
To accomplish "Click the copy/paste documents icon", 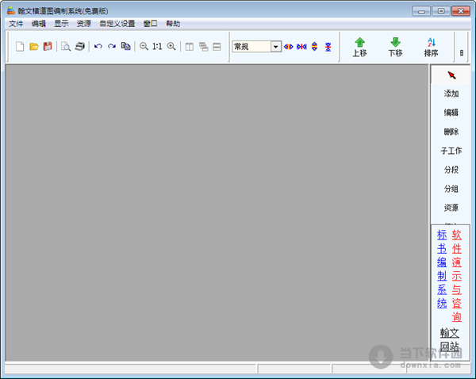I will pos(125,46).
